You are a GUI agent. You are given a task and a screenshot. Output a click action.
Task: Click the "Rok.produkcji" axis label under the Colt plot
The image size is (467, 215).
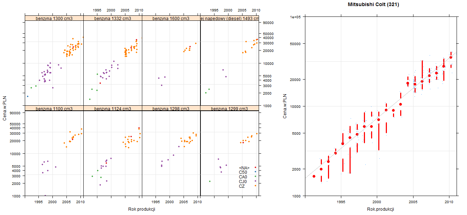pos(381,209)
